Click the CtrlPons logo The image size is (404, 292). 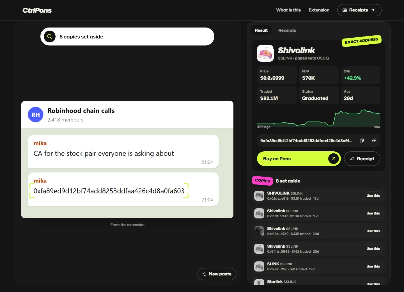tap(37, 10)
